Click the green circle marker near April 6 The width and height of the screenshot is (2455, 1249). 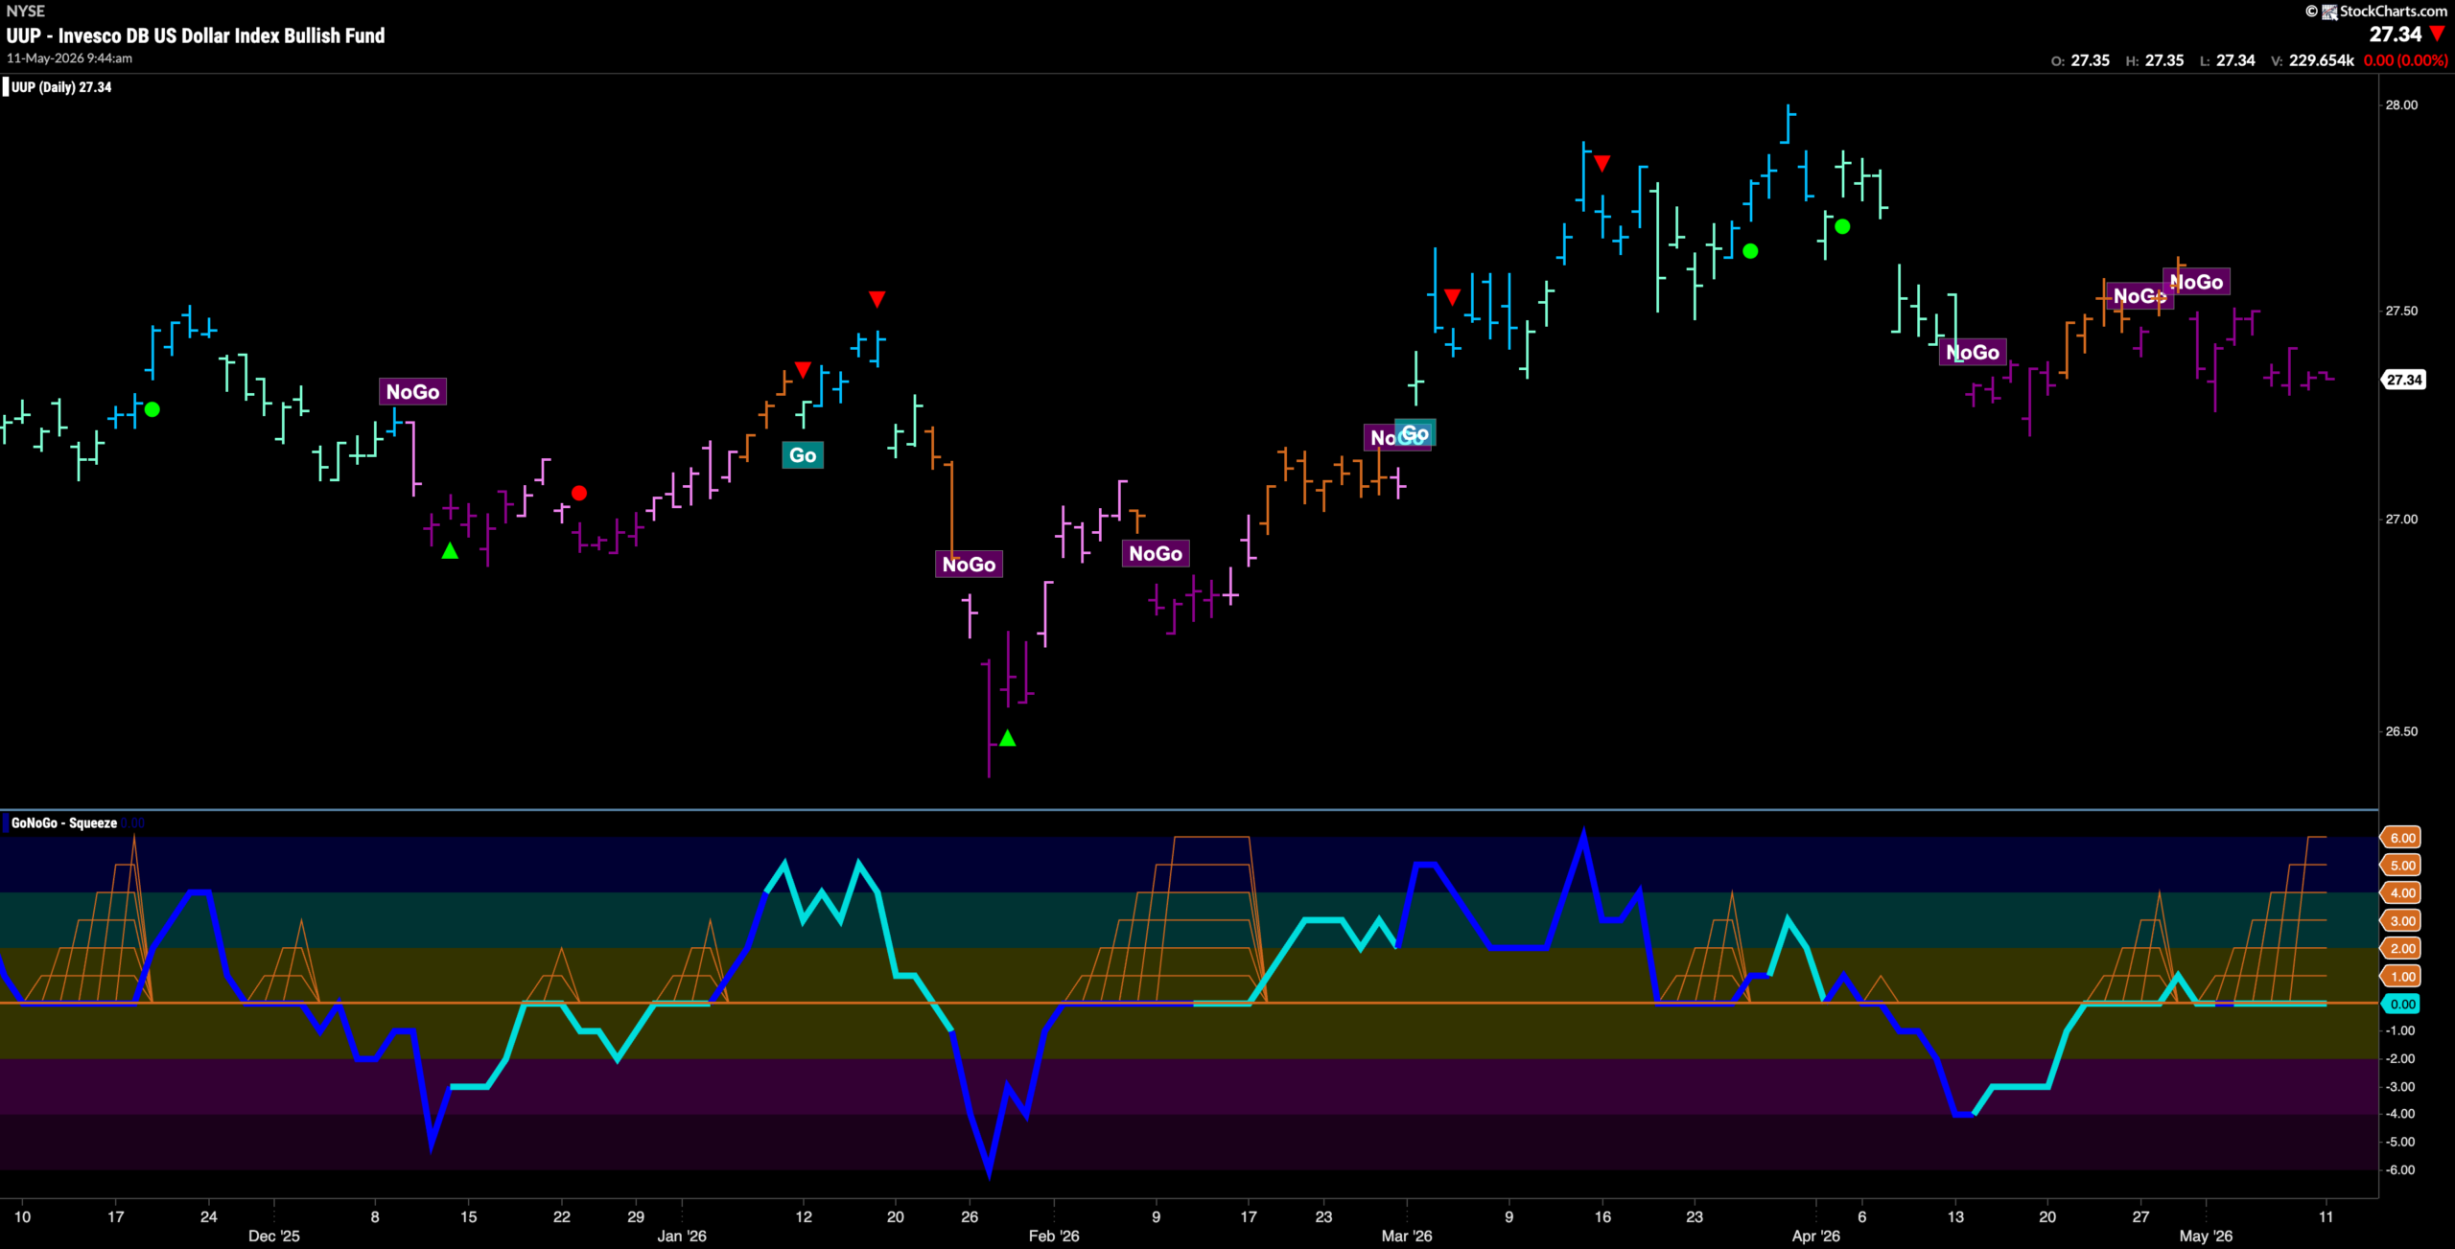pyautogui.click(x=1842, y=226)
